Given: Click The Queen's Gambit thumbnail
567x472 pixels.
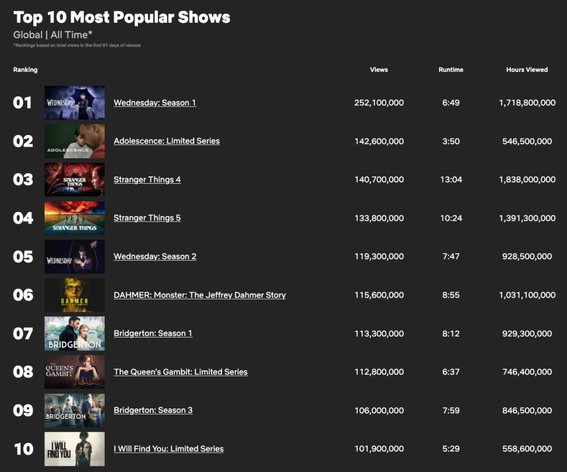Looking at the screenshot, I should point(75,372).
